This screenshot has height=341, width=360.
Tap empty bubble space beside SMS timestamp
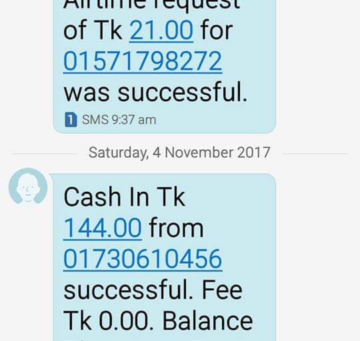pos(216,120)
